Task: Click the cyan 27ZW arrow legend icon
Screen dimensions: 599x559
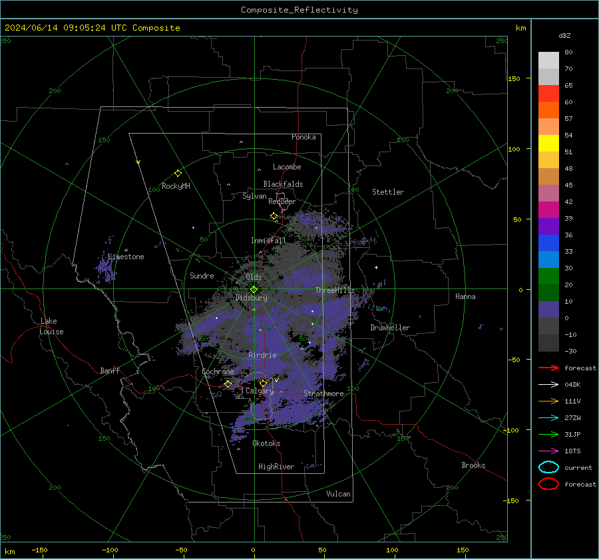Action: (548, 418)
